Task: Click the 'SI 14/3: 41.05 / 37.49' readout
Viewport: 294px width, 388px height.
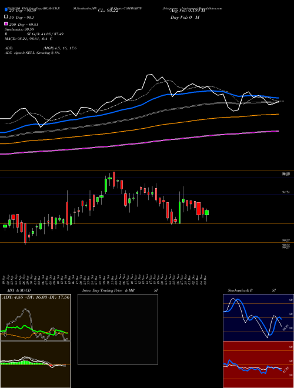Action: click(45, 34)
